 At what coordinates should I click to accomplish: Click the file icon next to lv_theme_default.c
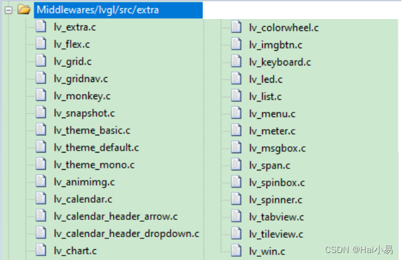pyautogui.click(x=41, y=147)
